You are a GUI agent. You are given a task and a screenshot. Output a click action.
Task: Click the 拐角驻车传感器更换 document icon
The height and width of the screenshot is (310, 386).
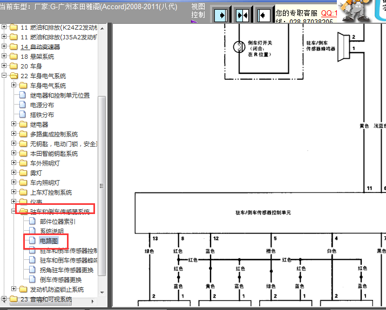(x=32, y=270)
